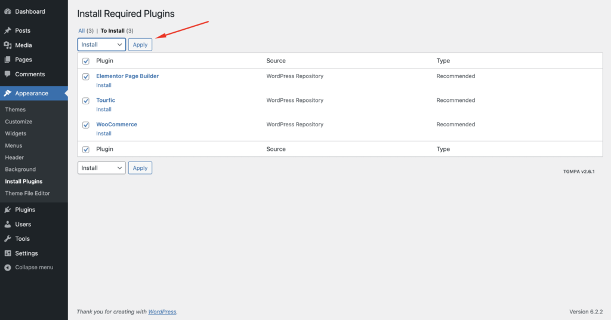Click Recommended in the Tourfic row
The width and height of the screenshot is (611, 320).
(x=455, y=100)
